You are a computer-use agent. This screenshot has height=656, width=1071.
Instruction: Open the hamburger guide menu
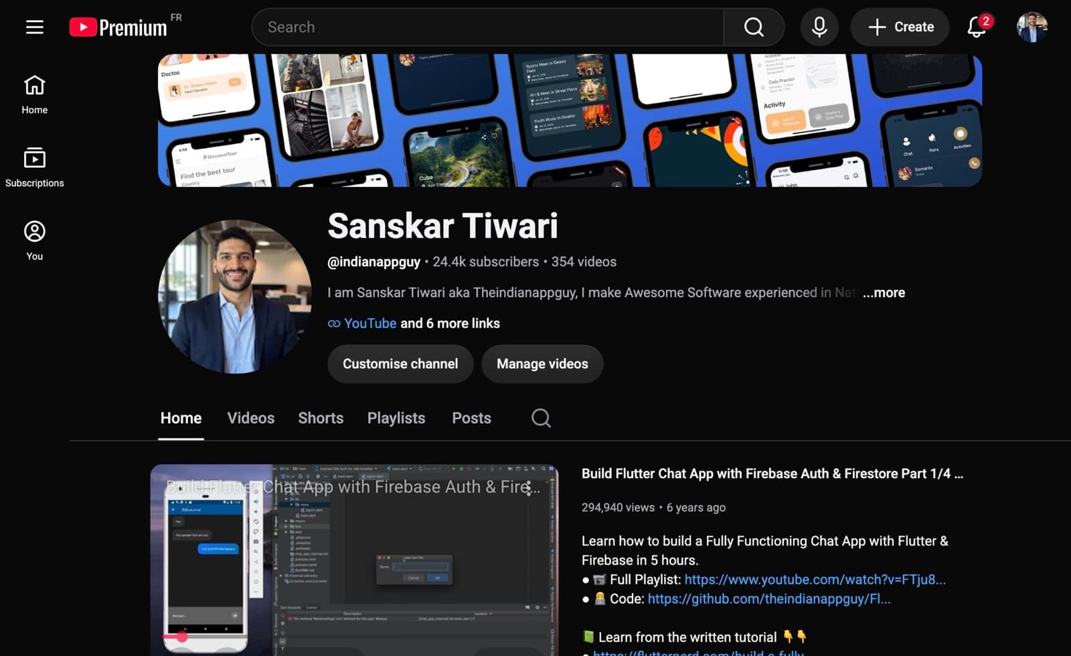click(35, 27)
